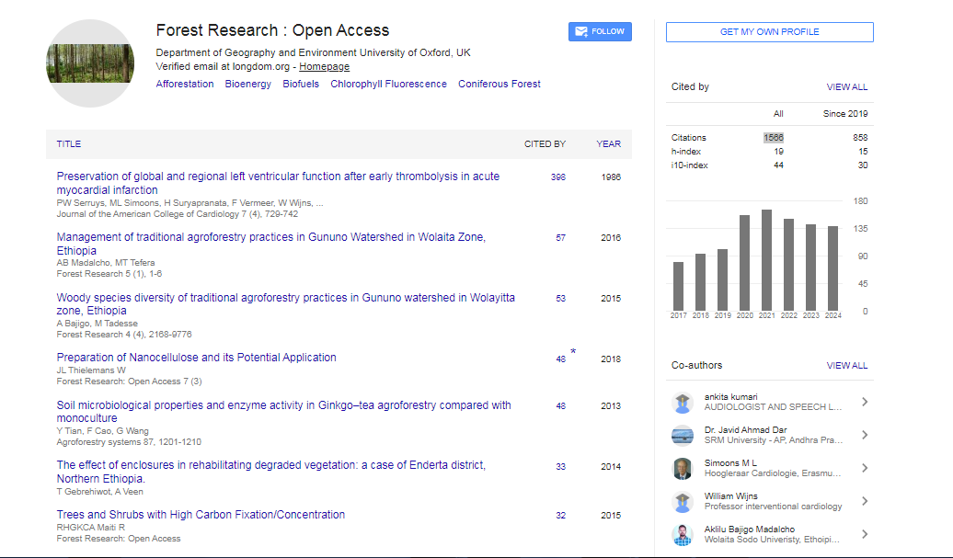Expand chevron next to Simoons M L
Viewport: 953px width, 558px height.
coord(865,468)
